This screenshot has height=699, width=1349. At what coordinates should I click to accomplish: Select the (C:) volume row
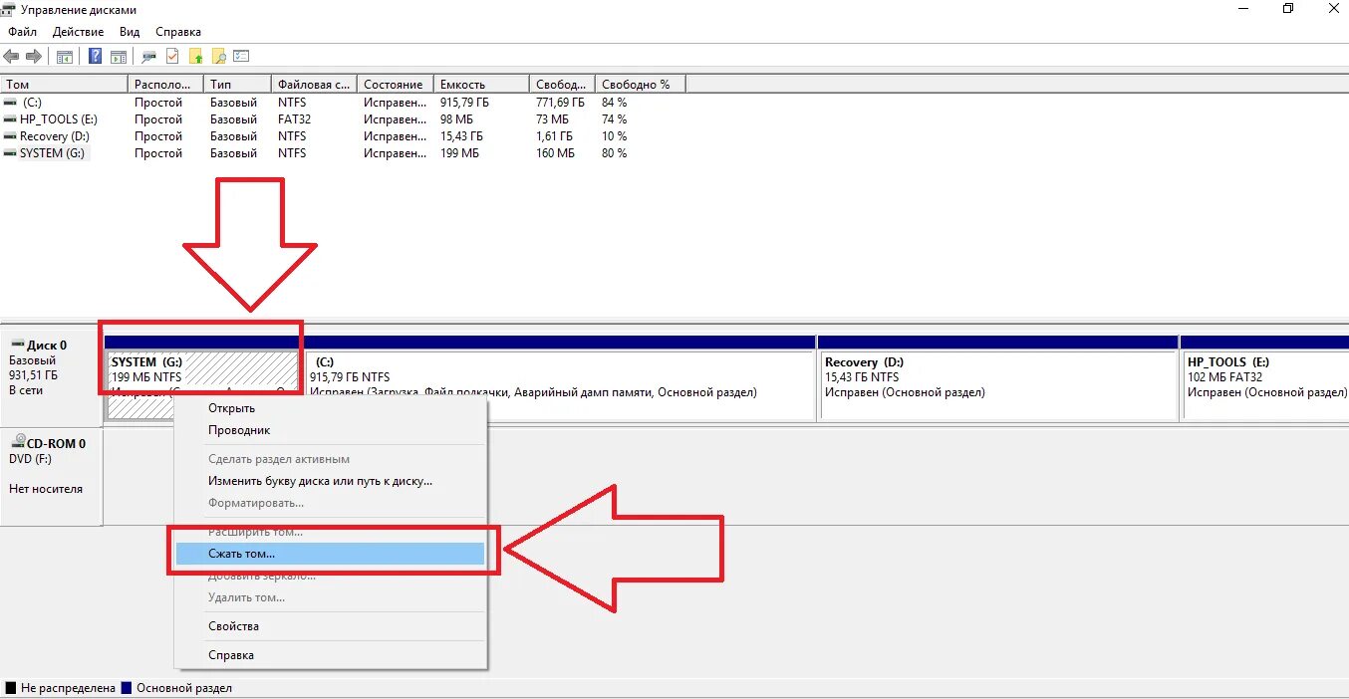[344, 103]
